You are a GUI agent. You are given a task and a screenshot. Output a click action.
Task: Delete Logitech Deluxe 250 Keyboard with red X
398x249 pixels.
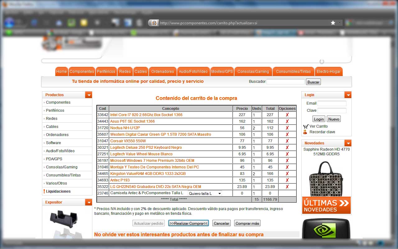[287, 148]
